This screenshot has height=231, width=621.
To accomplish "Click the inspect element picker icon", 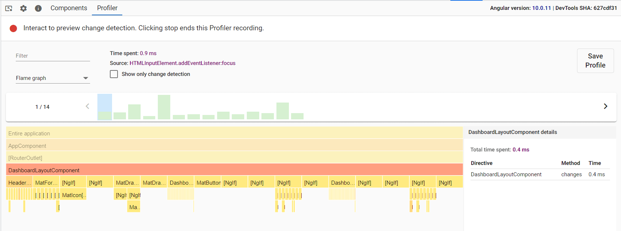I will 9,8.
